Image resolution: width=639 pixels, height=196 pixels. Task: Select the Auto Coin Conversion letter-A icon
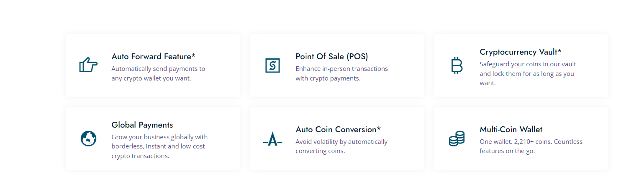(272, 138)
